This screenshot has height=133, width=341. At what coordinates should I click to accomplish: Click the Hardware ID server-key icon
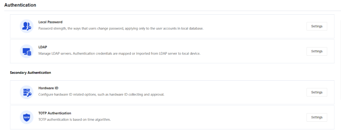point(27,92)
